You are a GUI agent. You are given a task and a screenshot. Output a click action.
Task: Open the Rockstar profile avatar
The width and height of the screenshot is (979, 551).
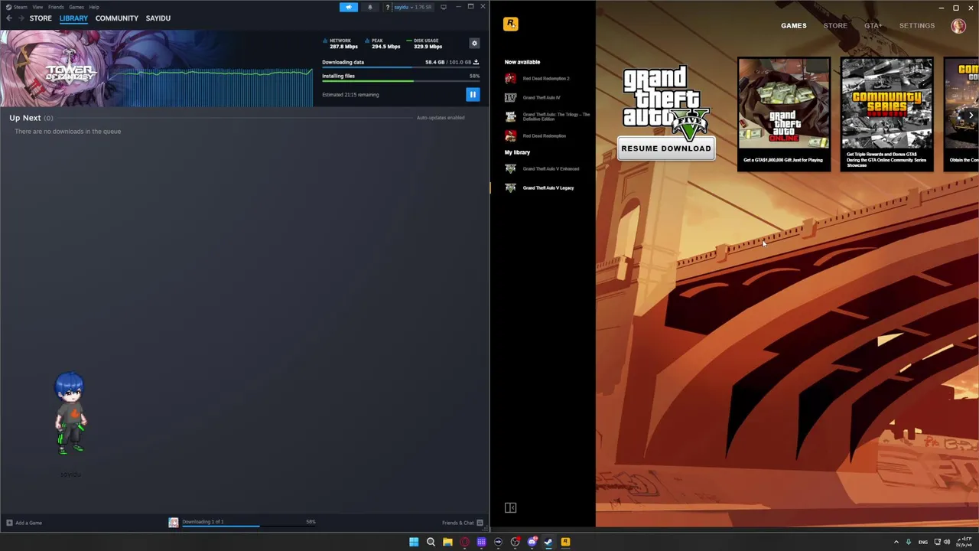pyautogui.click(x=958, y=25)
